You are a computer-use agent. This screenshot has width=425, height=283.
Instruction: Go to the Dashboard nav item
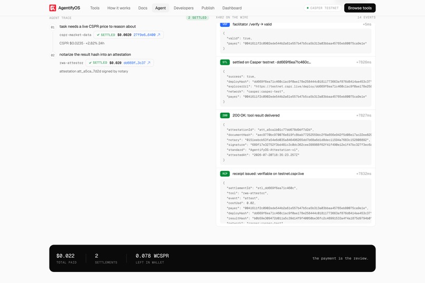click(231, 8)
